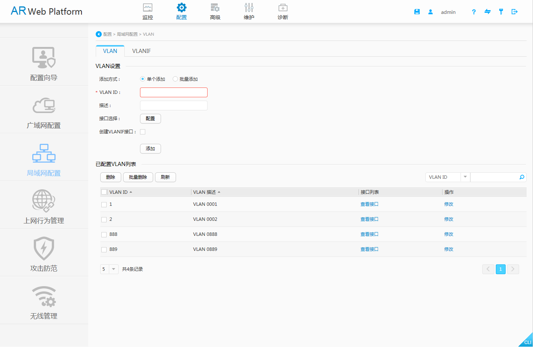Screen dimensions: 533x347
Task: Click the double-arrow switch icon in header
Action: 488,12
